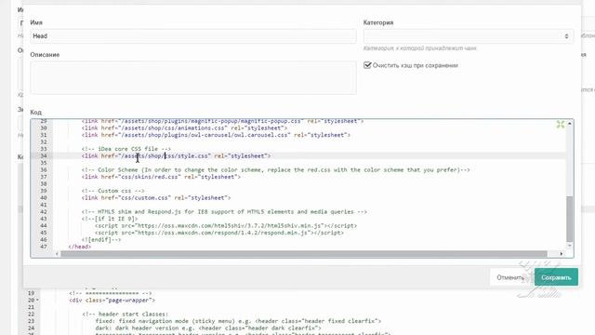The width and height of the screenshot is (595, 335).
Task: Click the code editor vertical scrollbar thumb
Action: pyautogui.click(x=569, y=219)
